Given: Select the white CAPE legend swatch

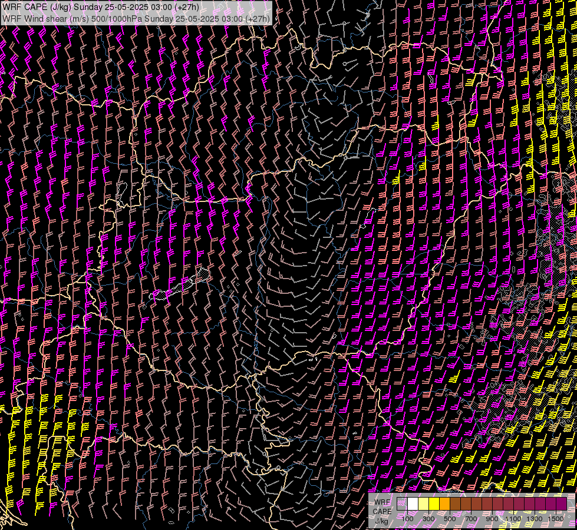Looking at the screenshot, I should pos(413,503).
